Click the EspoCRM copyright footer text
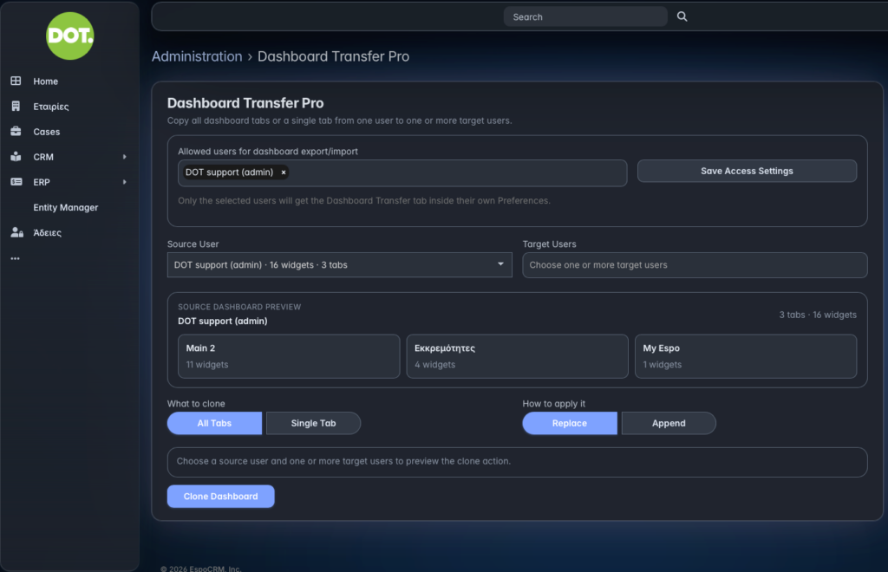888x572 pixels. point(200,569)
